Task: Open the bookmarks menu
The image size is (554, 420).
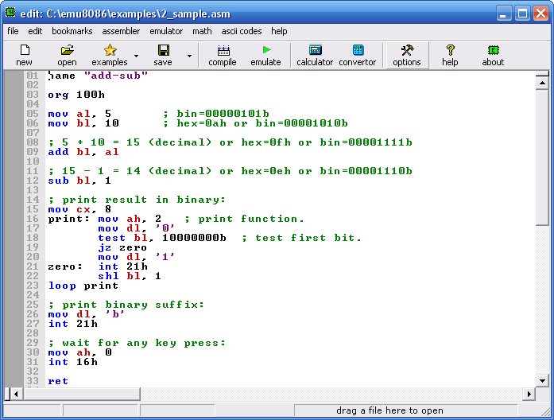Action: pyautogui.click(x=72, y=31)
